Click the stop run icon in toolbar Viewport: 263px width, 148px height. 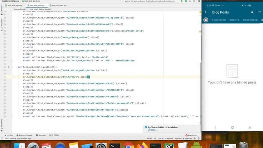[194, 1]
